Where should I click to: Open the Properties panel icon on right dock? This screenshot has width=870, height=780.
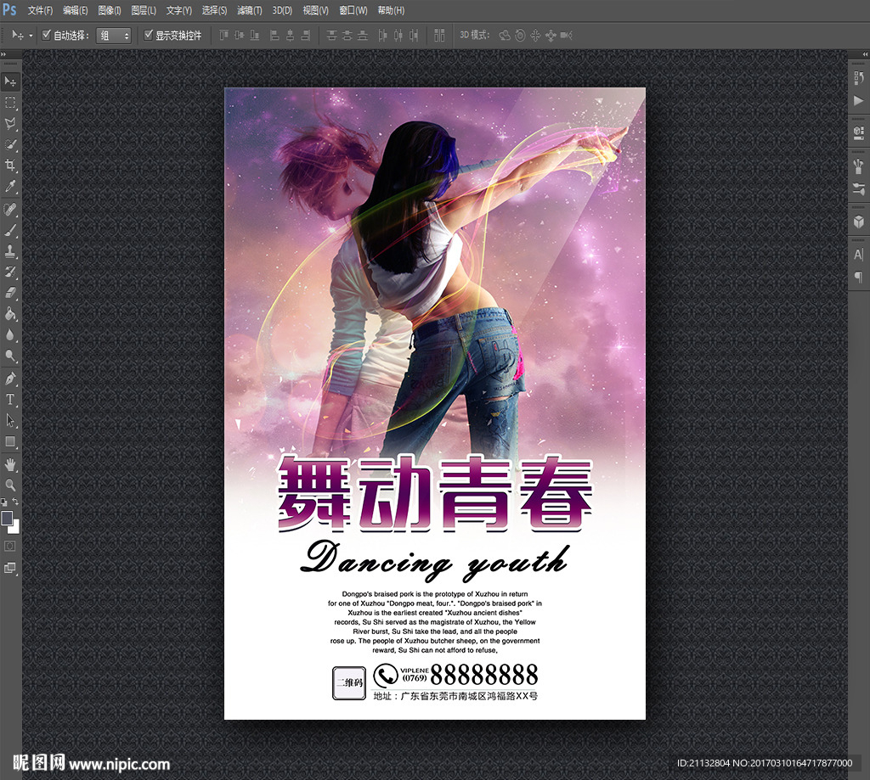pyautogui.click(x=858, y=132)
